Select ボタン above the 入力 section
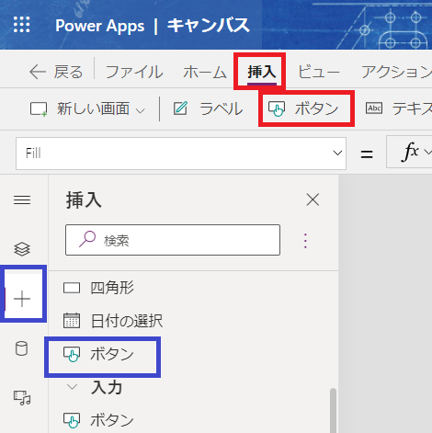This screenshot has width=432, height=433. tap(98, 354)
